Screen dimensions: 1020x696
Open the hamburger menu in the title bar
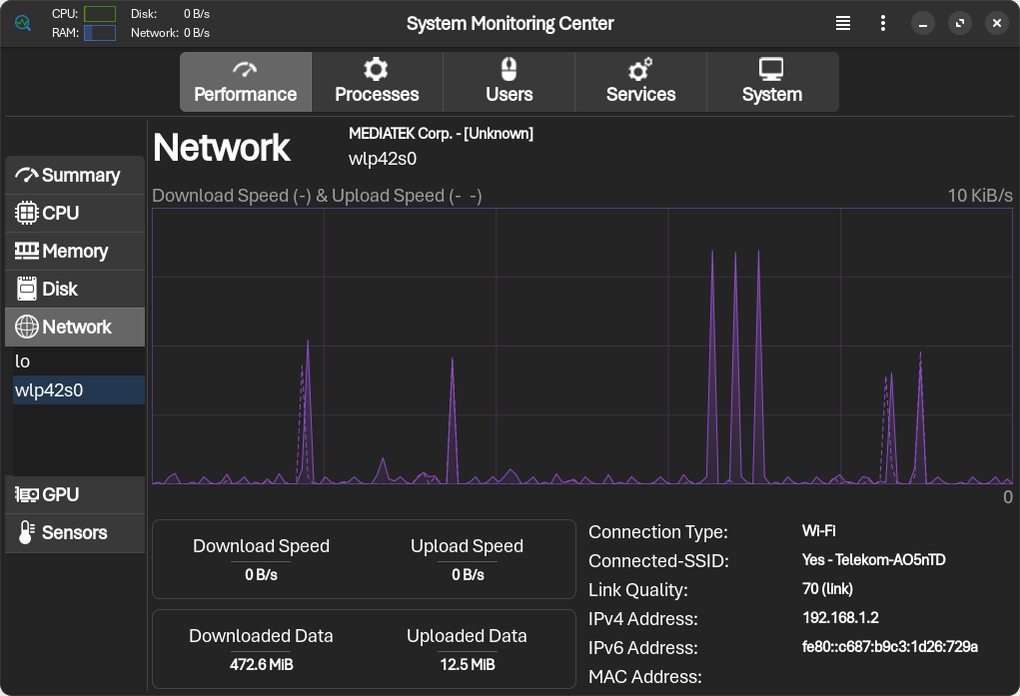(843, 23)
